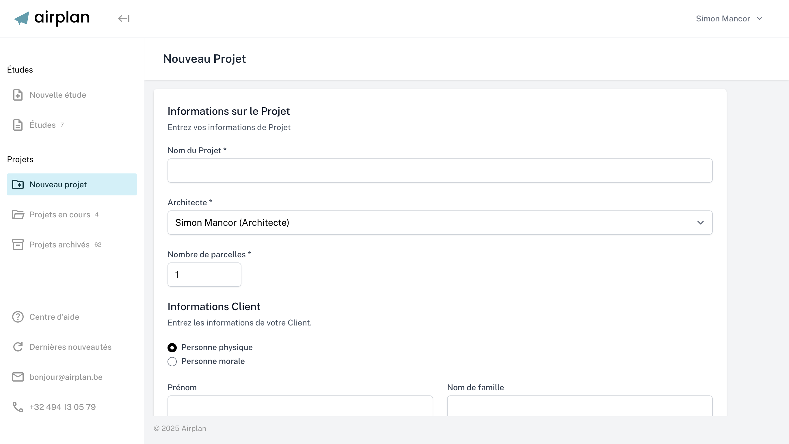Click the Dernières nouveautés refresh icon
This screenshot has height=444, width=789.
coord(18,347)
